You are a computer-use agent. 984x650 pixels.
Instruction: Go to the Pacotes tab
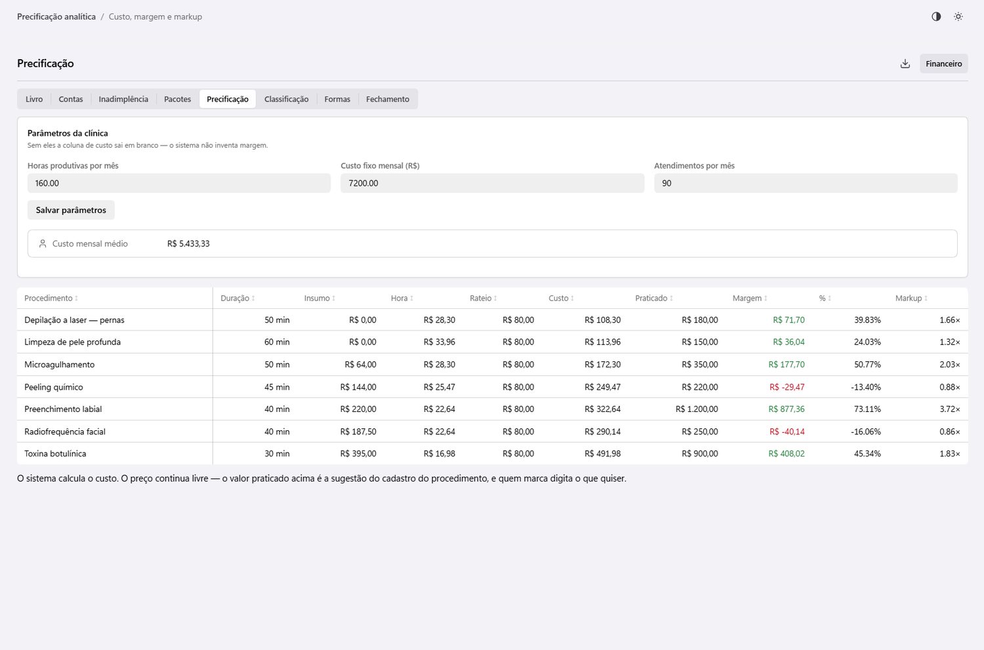177,99
